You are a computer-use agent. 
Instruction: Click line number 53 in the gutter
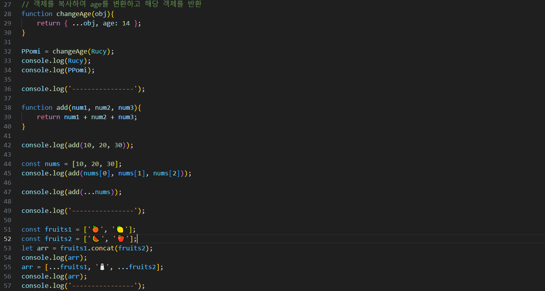pyautogui.click(x=8, y=248)
